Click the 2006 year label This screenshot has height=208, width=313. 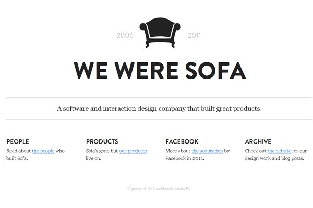click(x=125, y=35)
